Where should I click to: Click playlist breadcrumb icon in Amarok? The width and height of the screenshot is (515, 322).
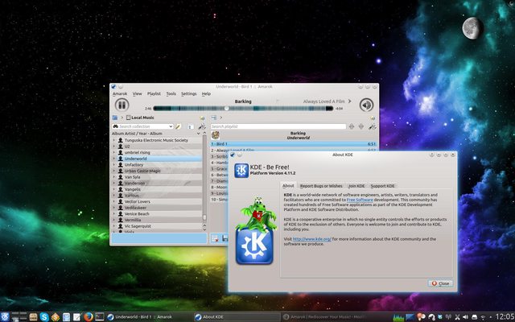(x=214, y=118)
